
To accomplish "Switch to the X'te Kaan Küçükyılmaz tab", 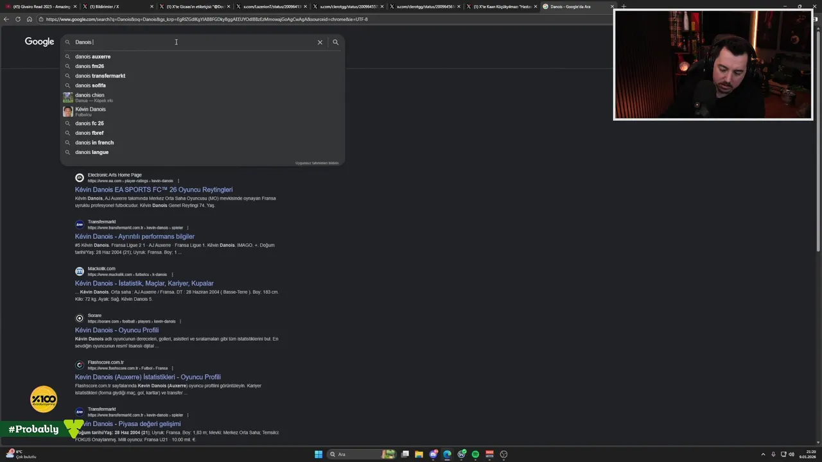I will click(502, 6).
